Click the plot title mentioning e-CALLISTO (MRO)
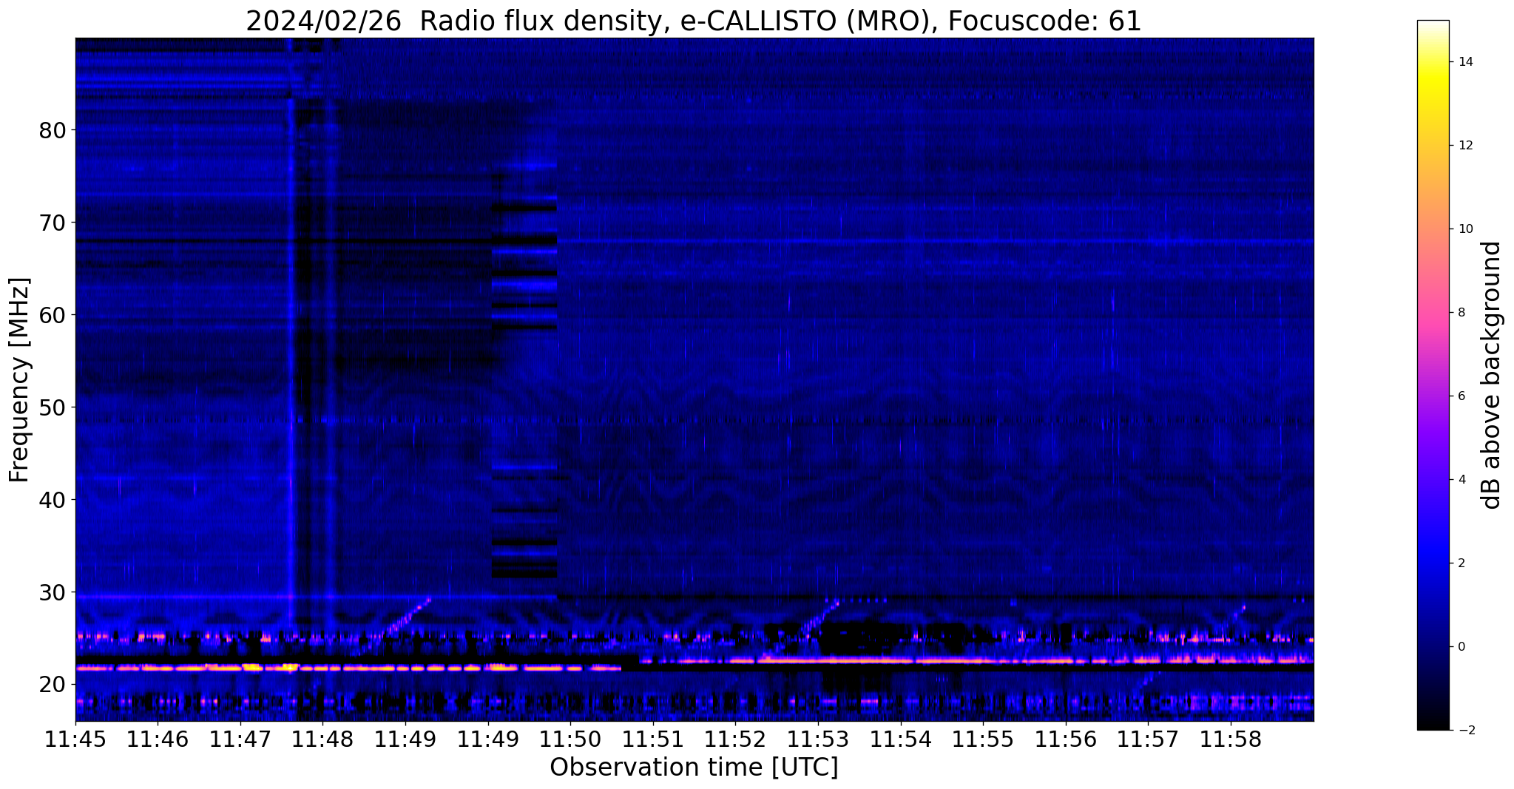 click(x=694, y=21)
